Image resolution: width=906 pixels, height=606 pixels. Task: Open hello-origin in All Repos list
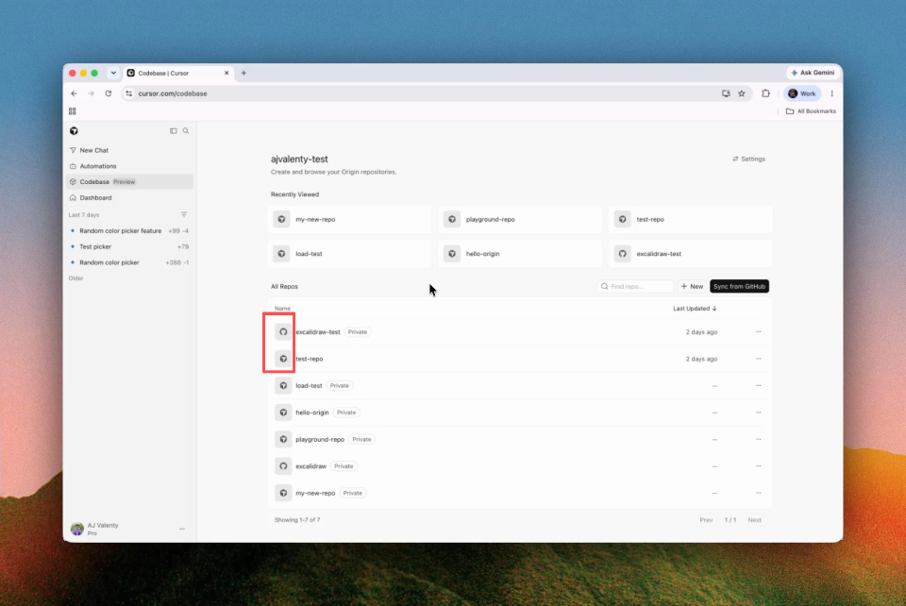[x=312, y=412]
